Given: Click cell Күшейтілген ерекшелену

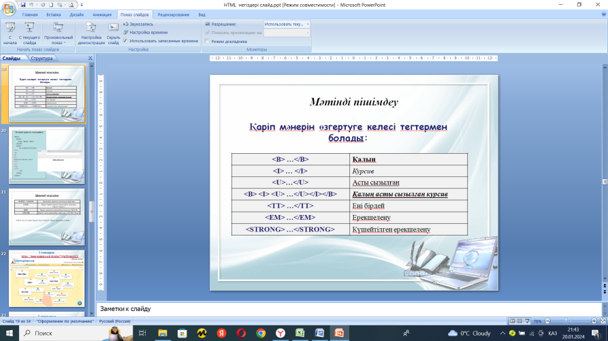Looking at the screenshot, I should click(x=409, y=229).
